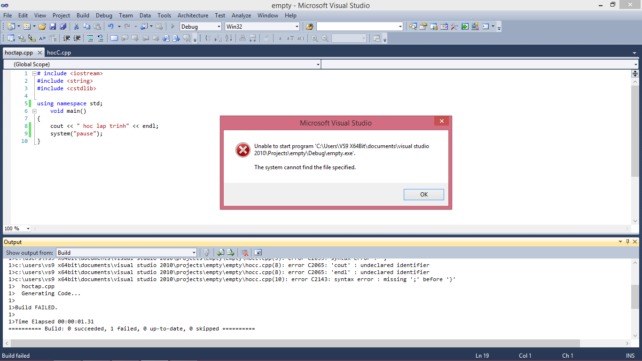Open the Extension Manager toolbar icon
The image size is (642, 361).
pyautogui.click(x=475, y=26)
